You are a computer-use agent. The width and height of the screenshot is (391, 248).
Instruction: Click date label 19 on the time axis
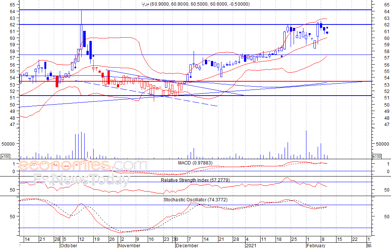pyautogui.click(x=97, y=239)
